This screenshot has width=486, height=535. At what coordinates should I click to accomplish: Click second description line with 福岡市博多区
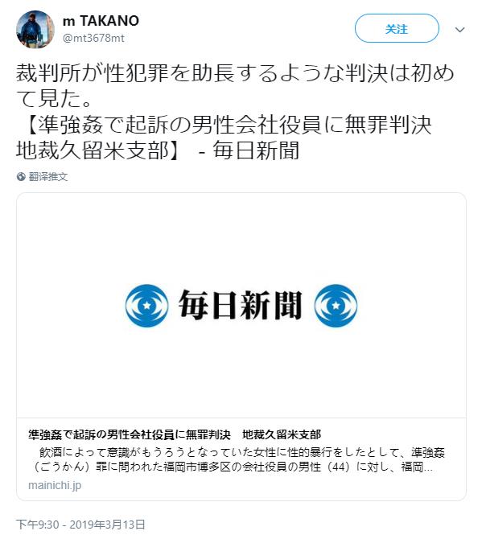(x=233, y=467)
